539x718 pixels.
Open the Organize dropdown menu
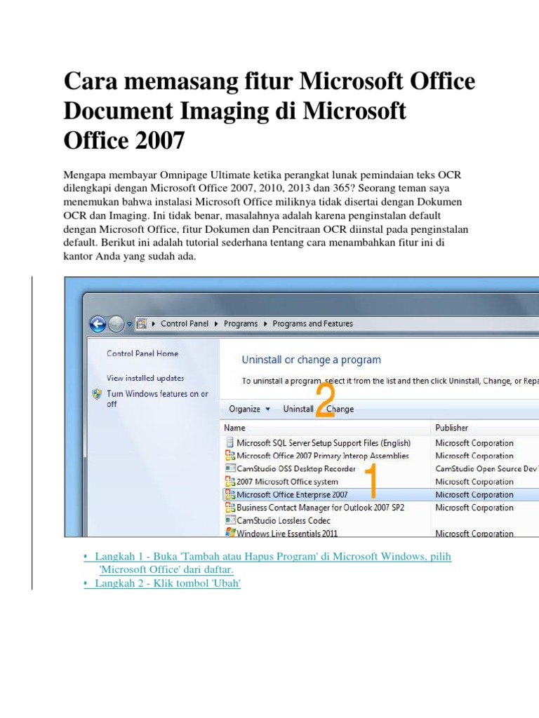click(x=249, y=409)
